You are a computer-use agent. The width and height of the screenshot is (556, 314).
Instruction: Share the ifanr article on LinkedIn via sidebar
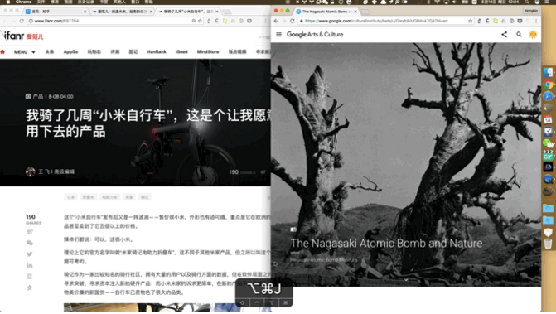[x=30, y=265]
